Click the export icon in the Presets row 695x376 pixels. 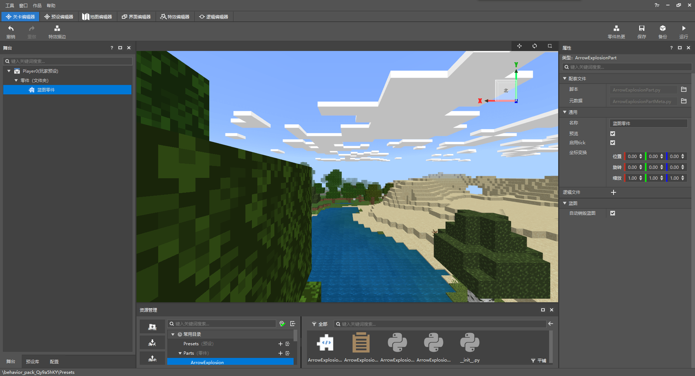288,344
